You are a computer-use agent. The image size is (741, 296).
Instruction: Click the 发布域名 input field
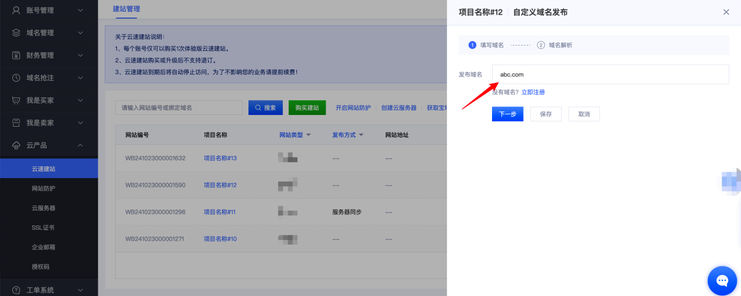point(610,74)
